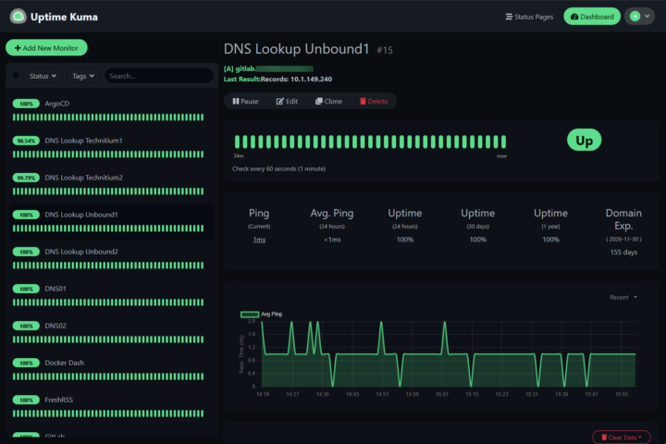Screen dimensions: 666x444
Task: Click the Avg. Ping <1ms value
Action: (332, 240)
